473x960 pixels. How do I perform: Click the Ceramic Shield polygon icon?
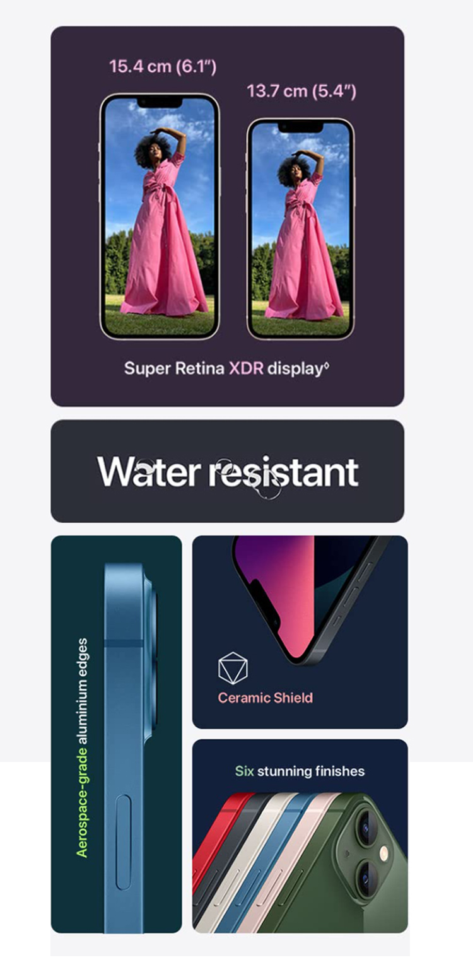[233, 668]
